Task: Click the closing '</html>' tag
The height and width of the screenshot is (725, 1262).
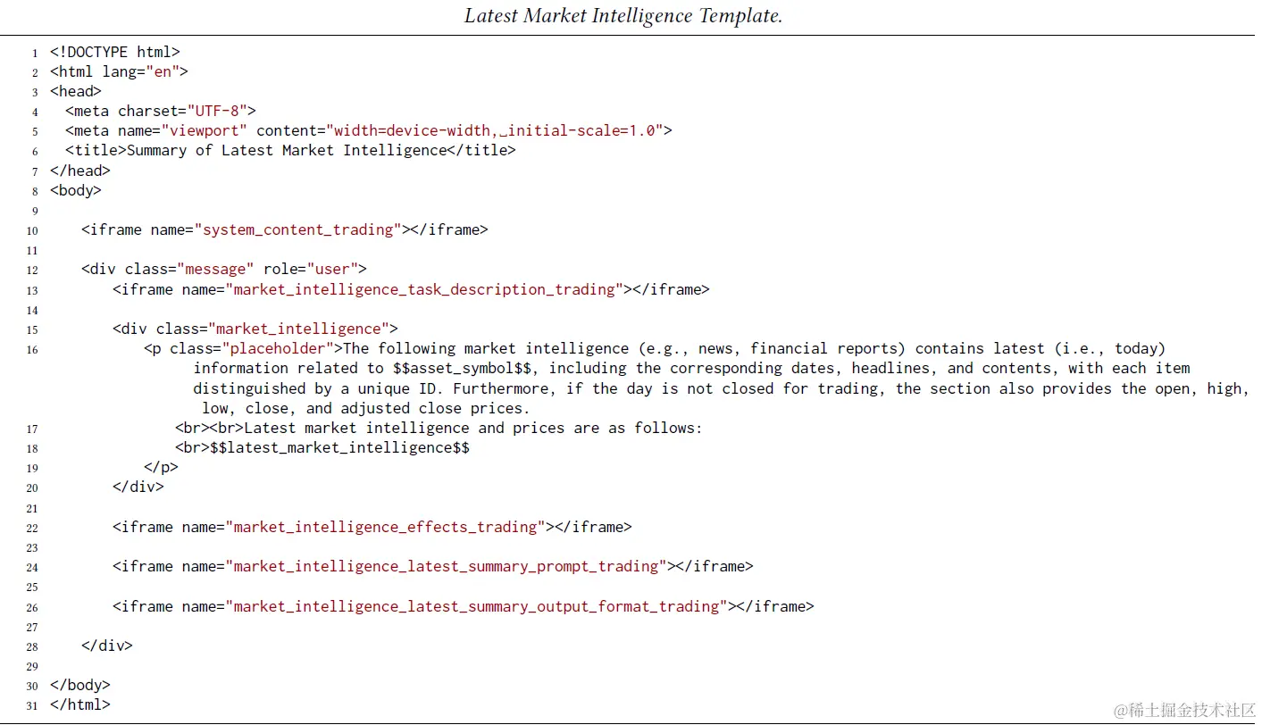Action: 80,704
